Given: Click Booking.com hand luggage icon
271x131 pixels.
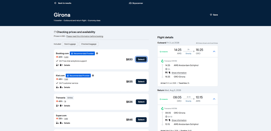Looking at the screenshot, I should [x=57, y=65].
